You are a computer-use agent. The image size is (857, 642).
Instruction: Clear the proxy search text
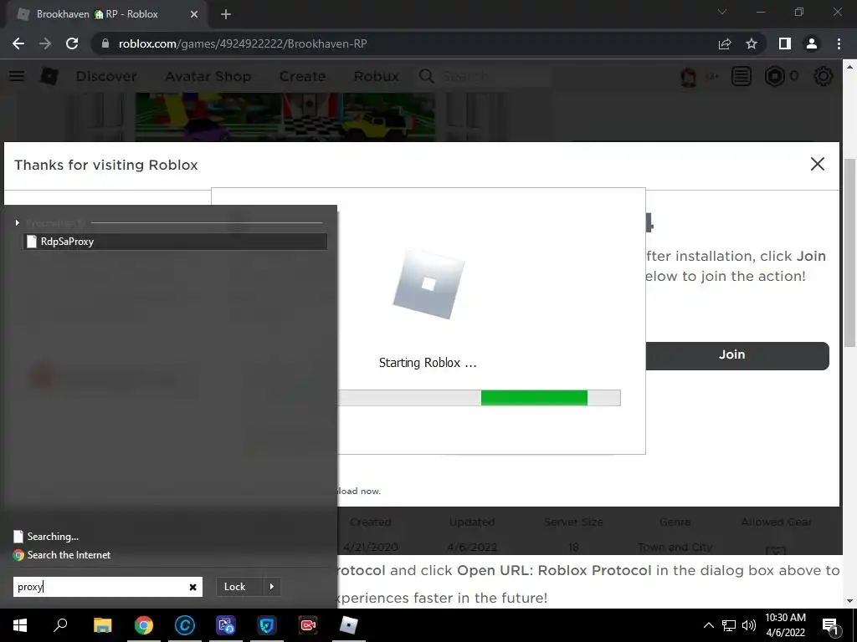[x=192, y=587]
